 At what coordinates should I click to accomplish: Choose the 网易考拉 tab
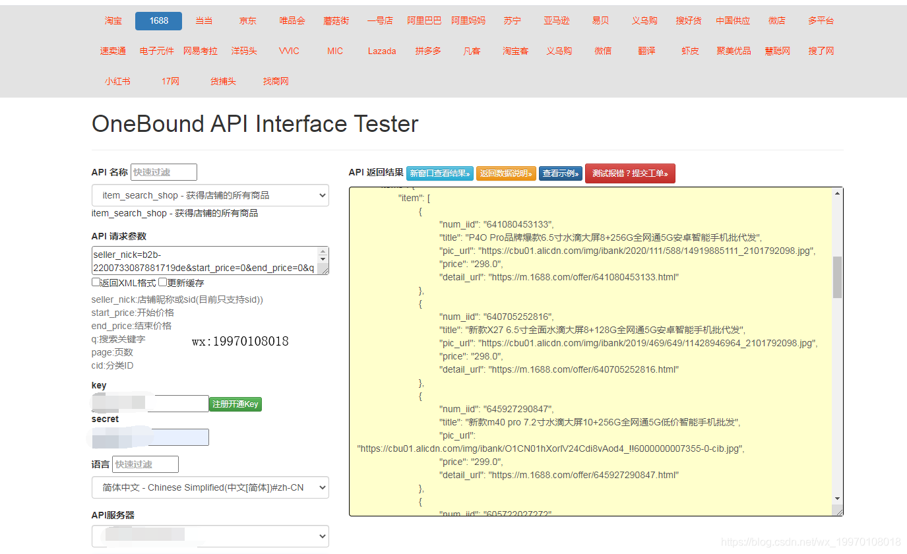coord(201,51)
